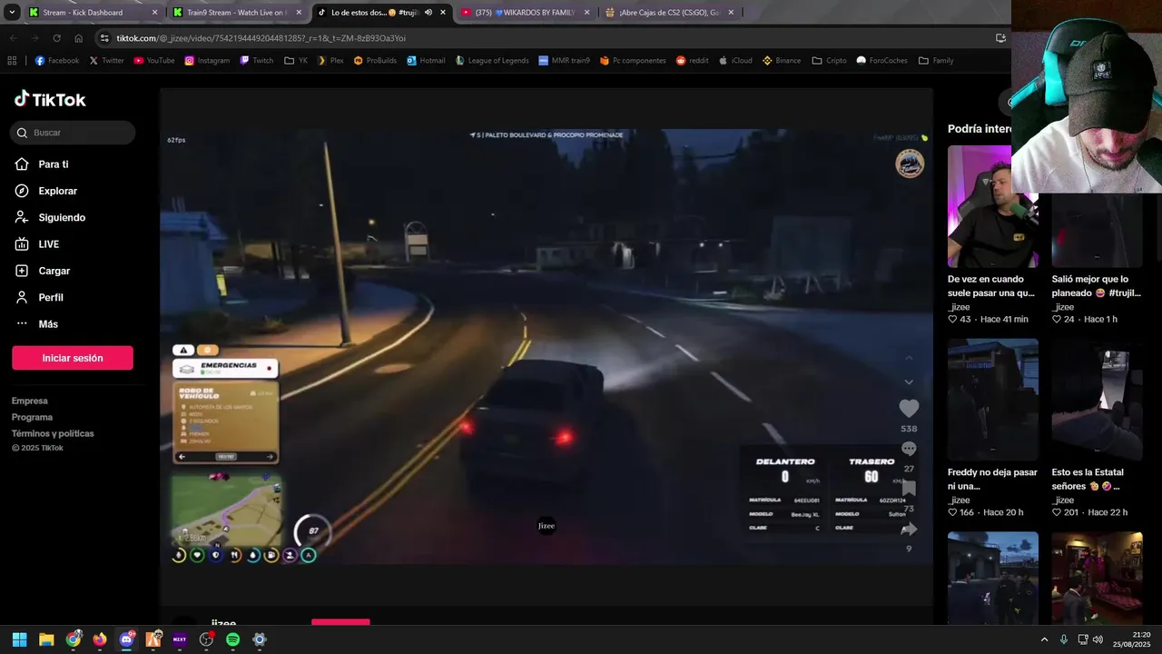The width and height of the screenshot is (1162, 654).
Task: Click the browser back arrow
Action: [x=13, y=38]
